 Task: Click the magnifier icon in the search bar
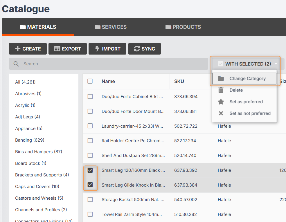coord(16,64)
